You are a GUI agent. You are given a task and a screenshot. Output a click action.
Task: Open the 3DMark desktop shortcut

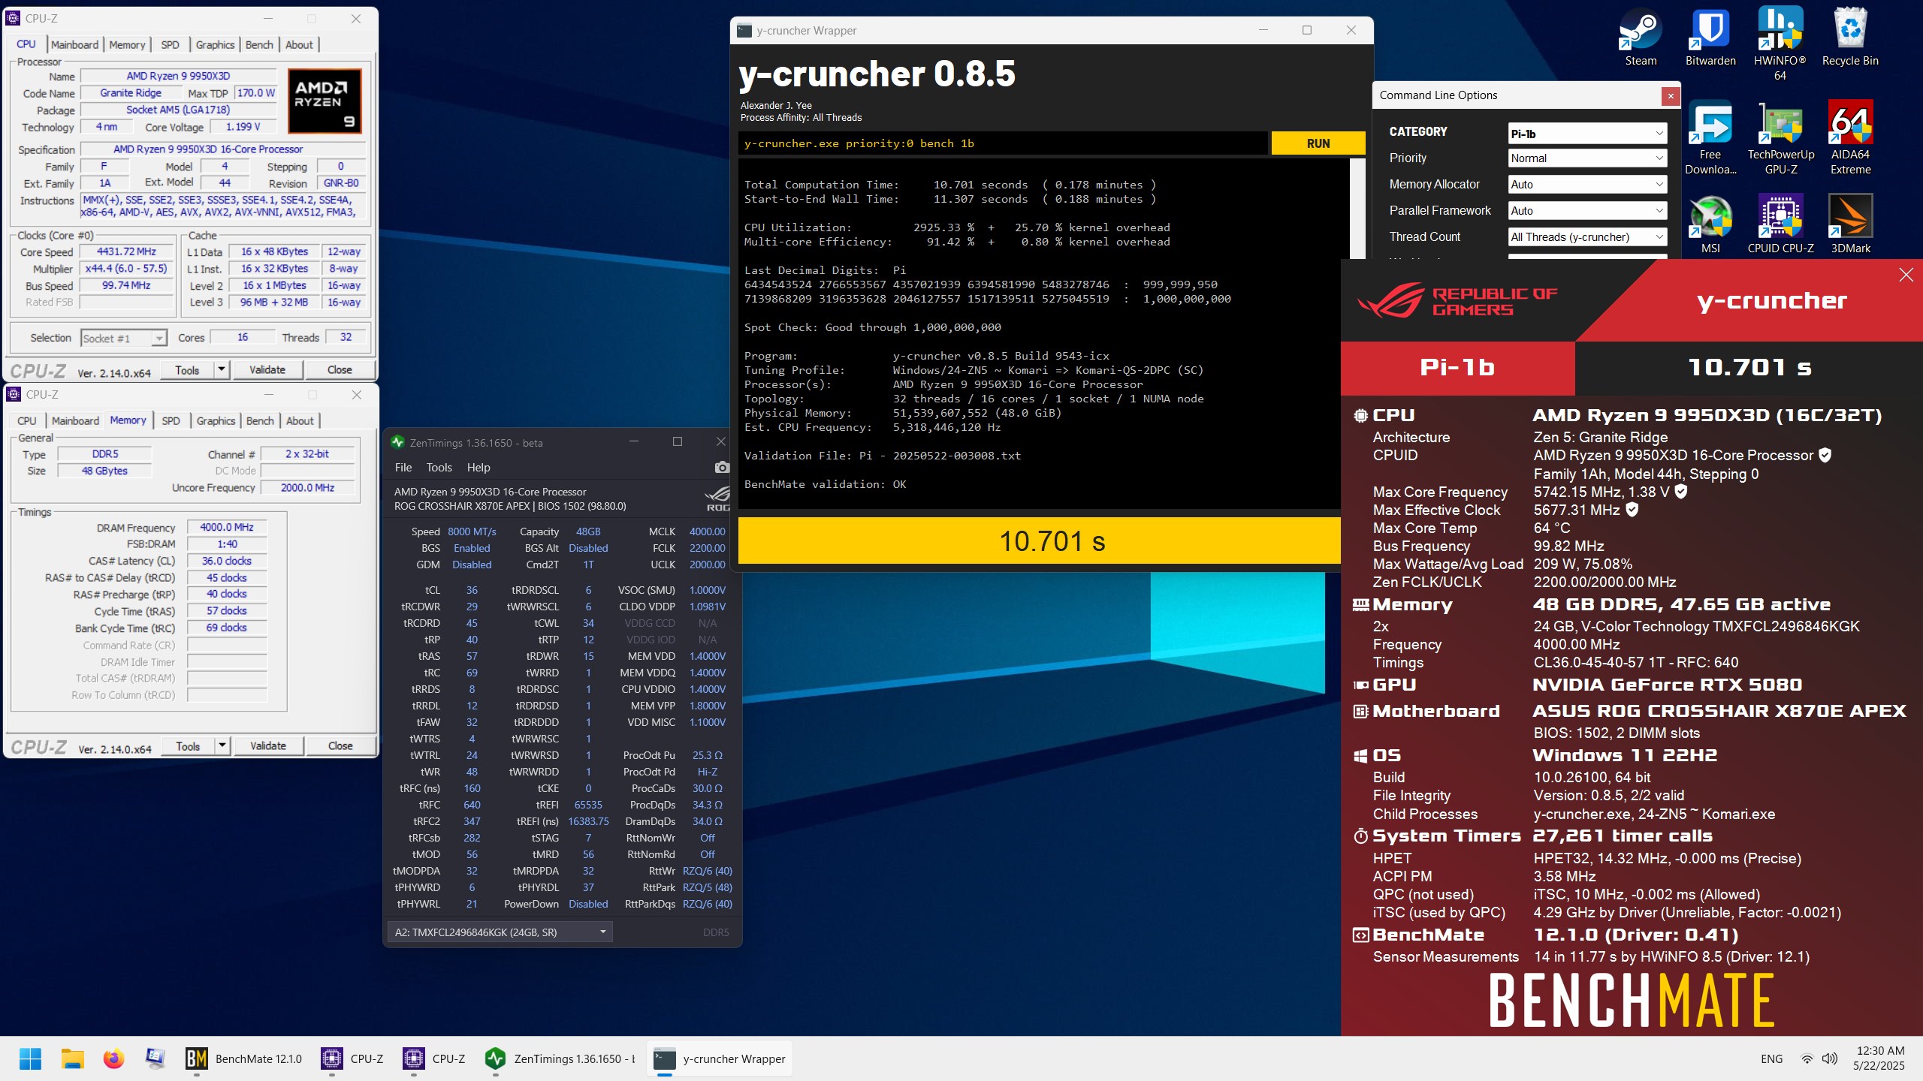coord(1850,224)
